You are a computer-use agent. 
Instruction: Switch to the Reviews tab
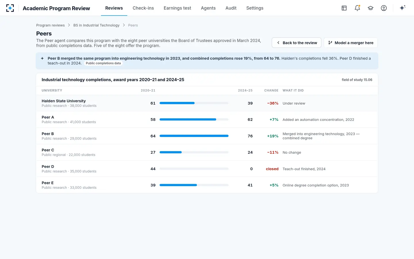tap(114, 8)
